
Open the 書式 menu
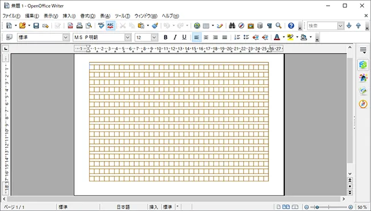88,16
